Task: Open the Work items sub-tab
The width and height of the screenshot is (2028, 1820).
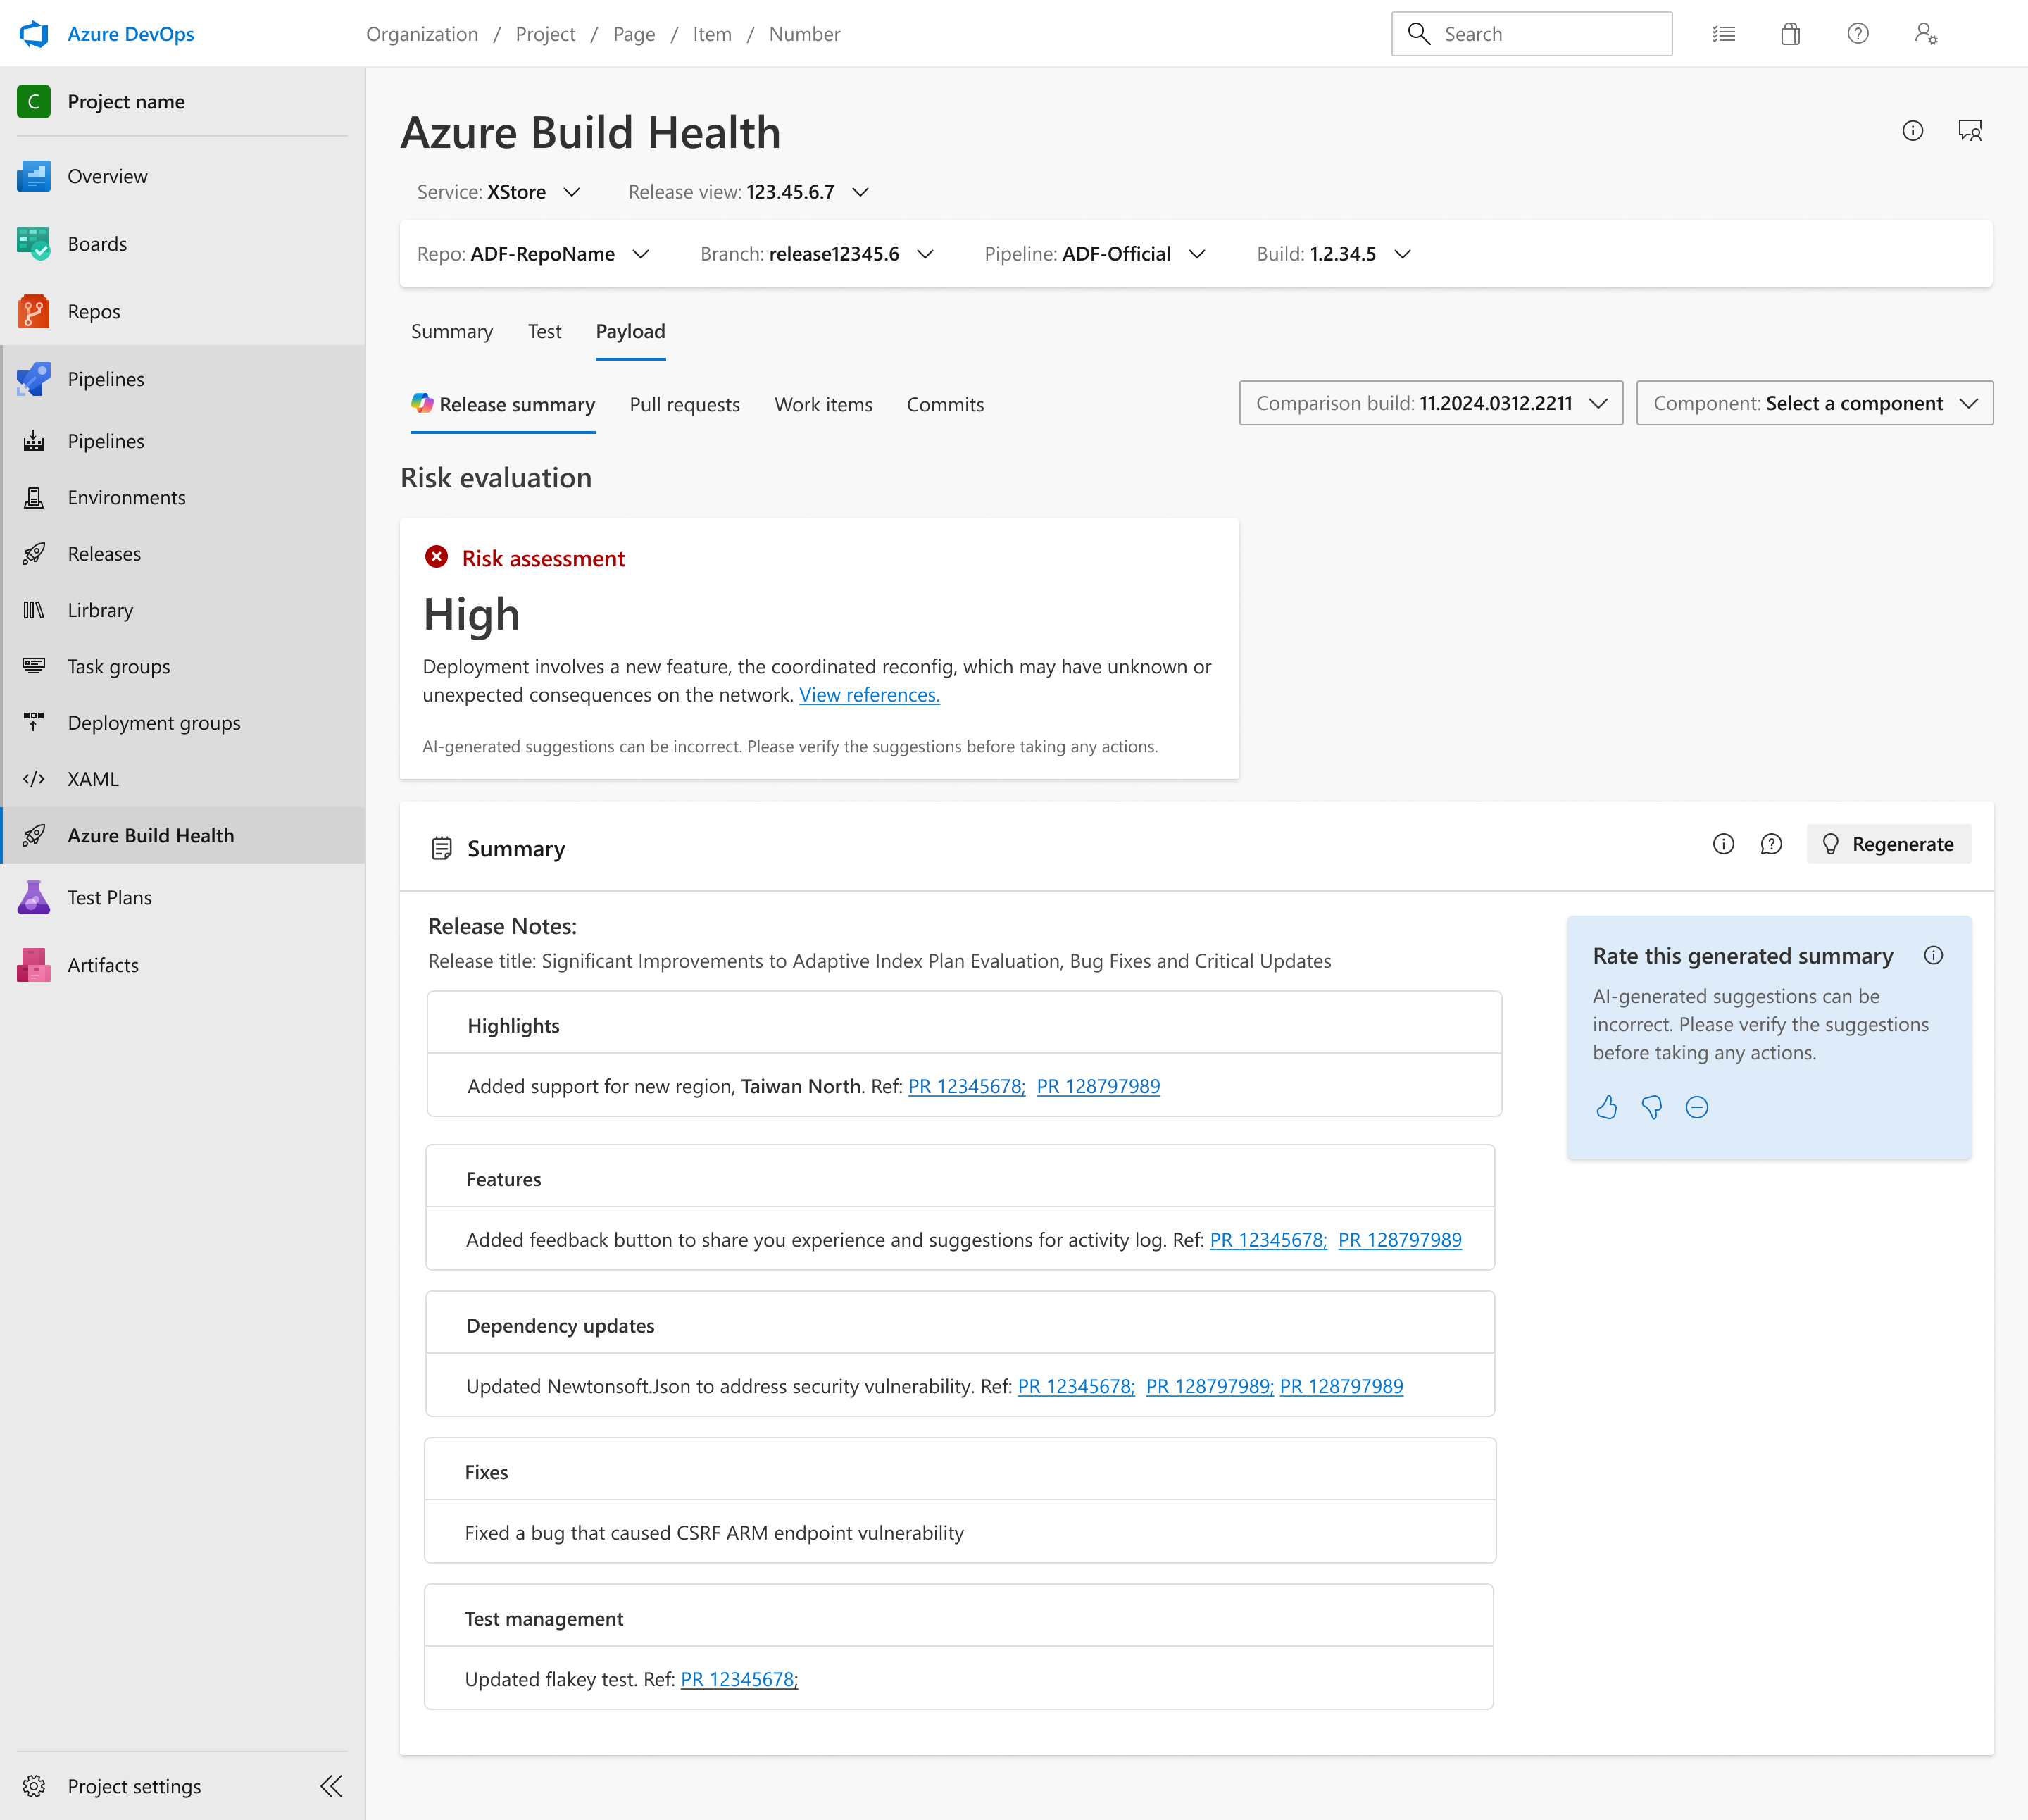Action: tap(824, 405)
